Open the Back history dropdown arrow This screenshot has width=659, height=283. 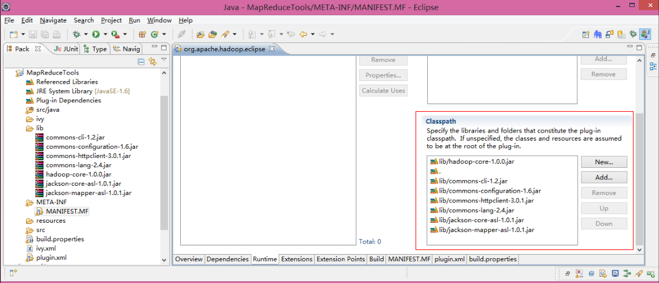[312, 34]
